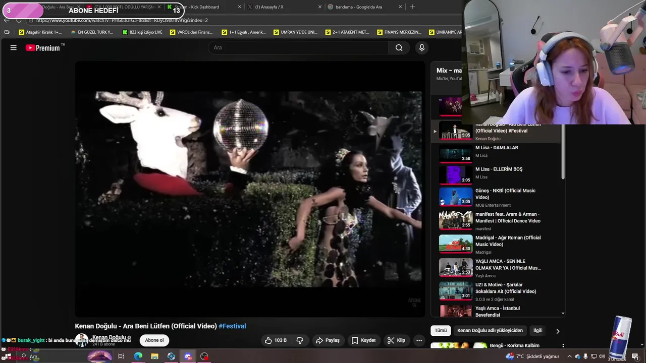Open 'Ataşehir Kiralık 1+...' bookmark
Screen dimensions: 646x363
(x=40, y=32)
